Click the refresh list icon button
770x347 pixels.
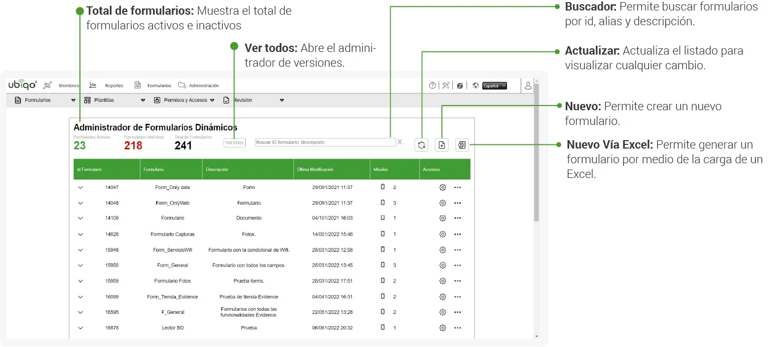[x=421, y=145]
